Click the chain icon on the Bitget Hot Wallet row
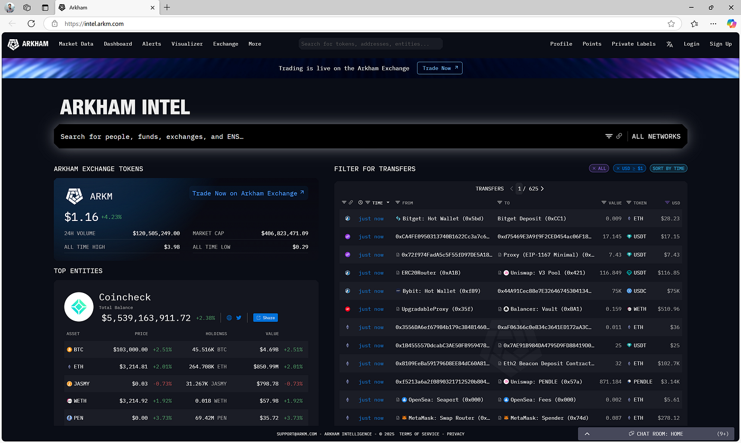 point(348,218)
